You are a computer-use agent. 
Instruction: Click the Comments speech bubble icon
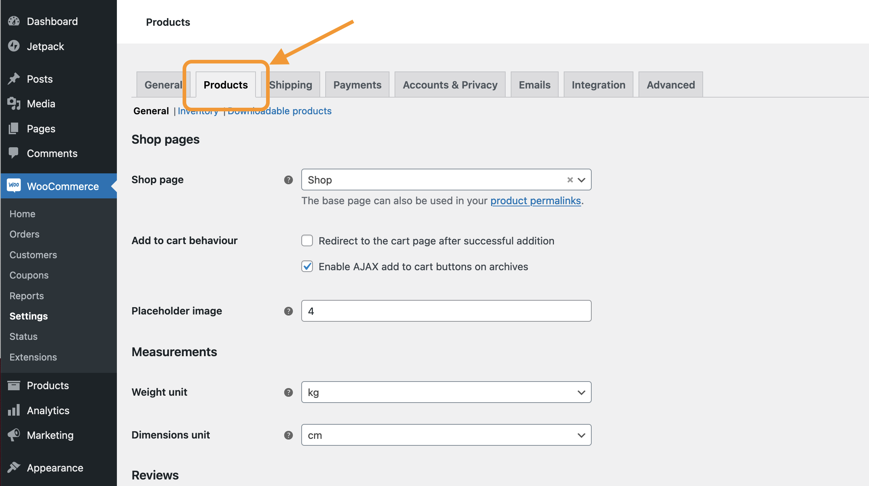pos(14,153)
